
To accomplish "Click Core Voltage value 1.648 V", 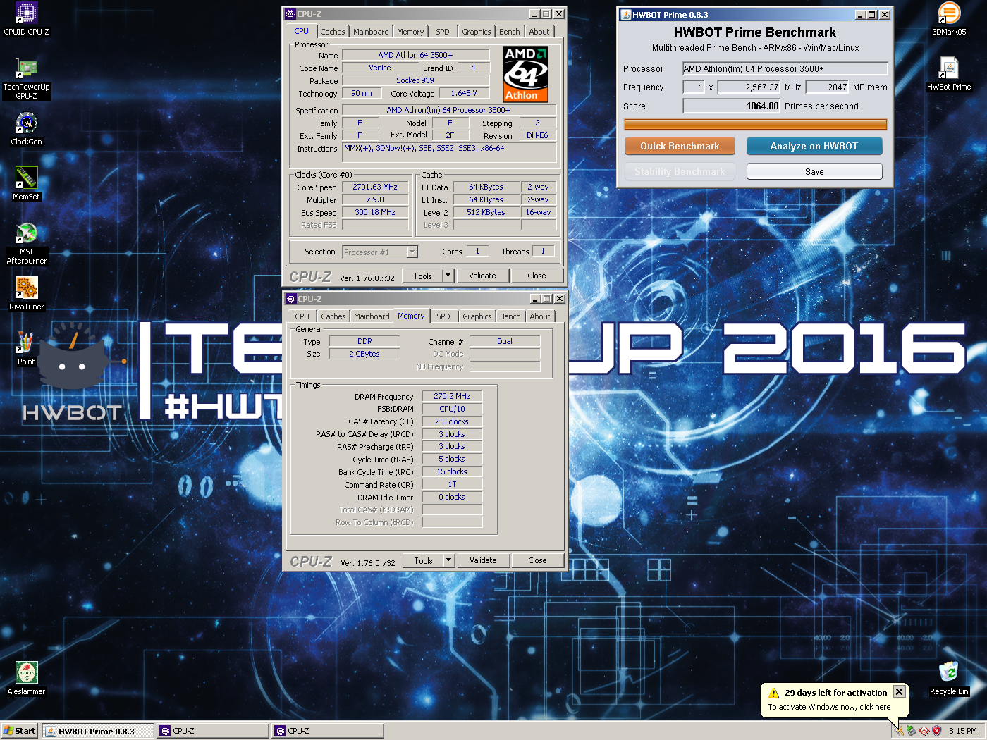I will click(464, 93).
